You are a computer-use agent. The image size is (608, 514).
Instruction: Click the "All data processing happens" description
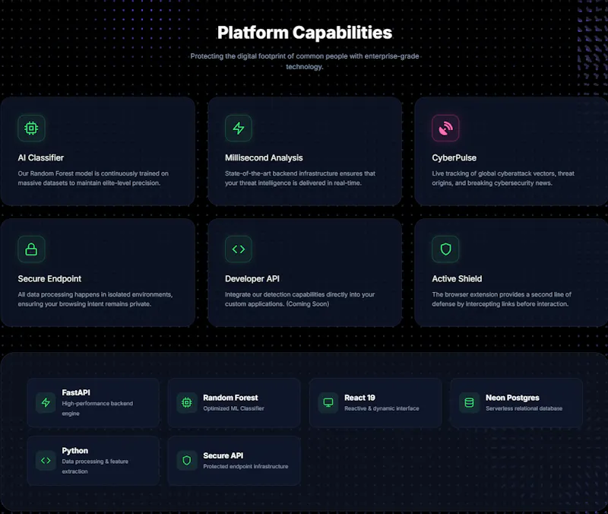click(x=95, y=299)
